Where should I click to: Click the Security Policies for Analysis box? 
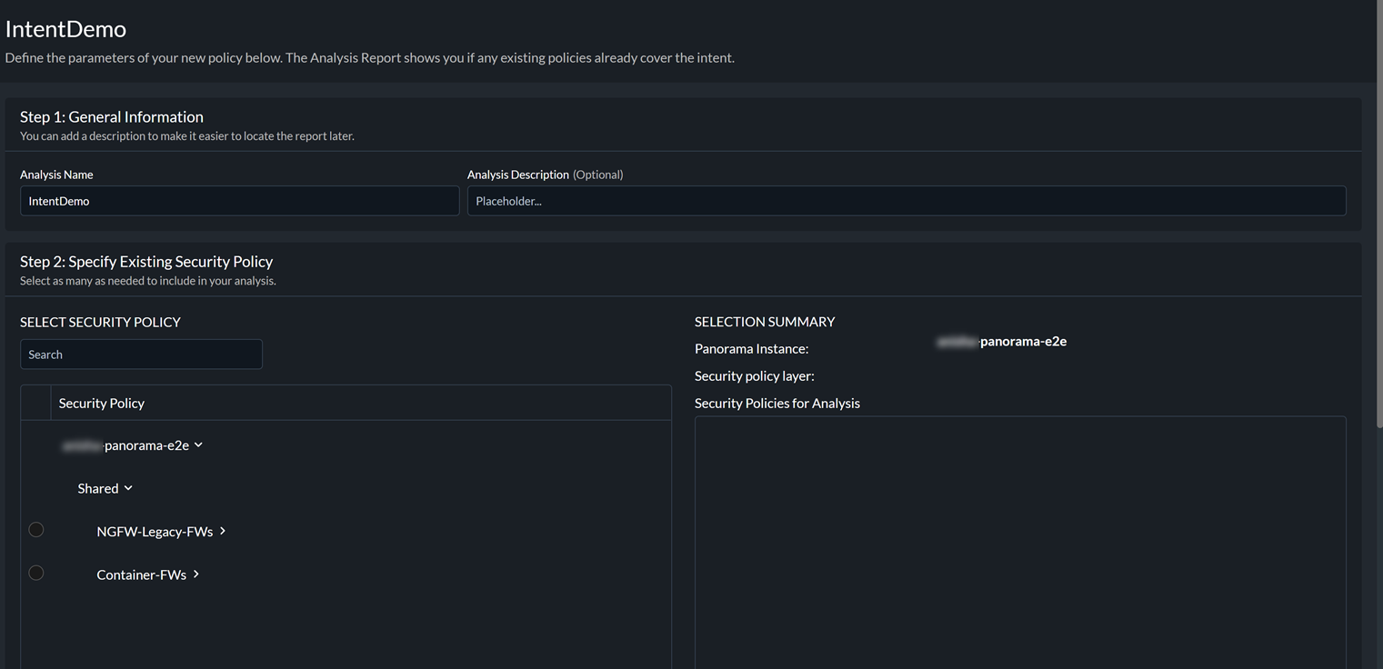click(1019, 542)
